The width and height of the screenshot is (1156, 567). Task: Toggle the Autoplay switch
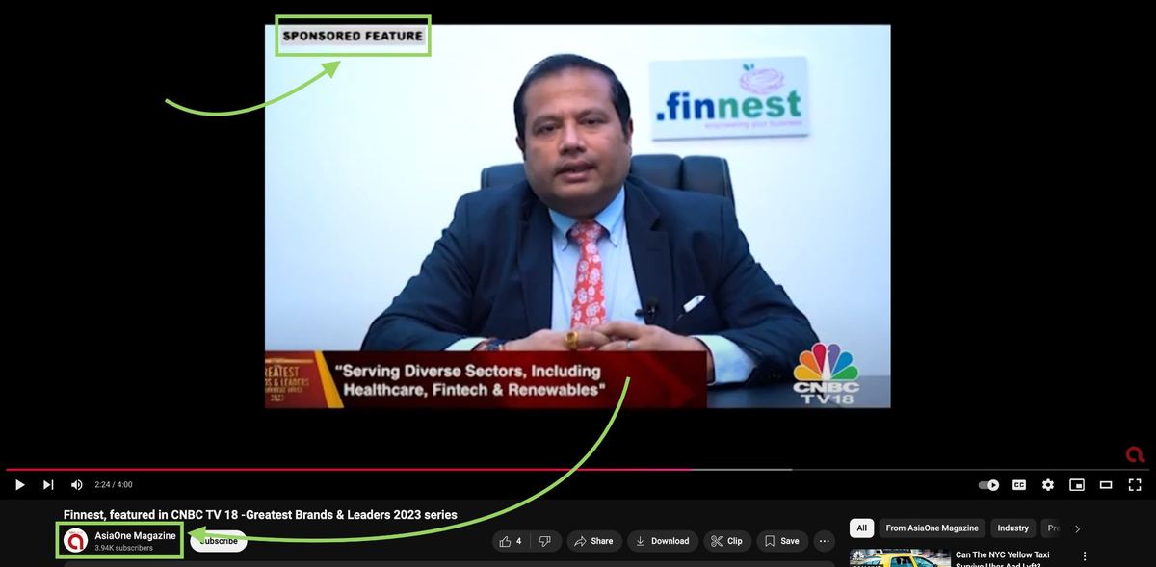tap(989, 484)
